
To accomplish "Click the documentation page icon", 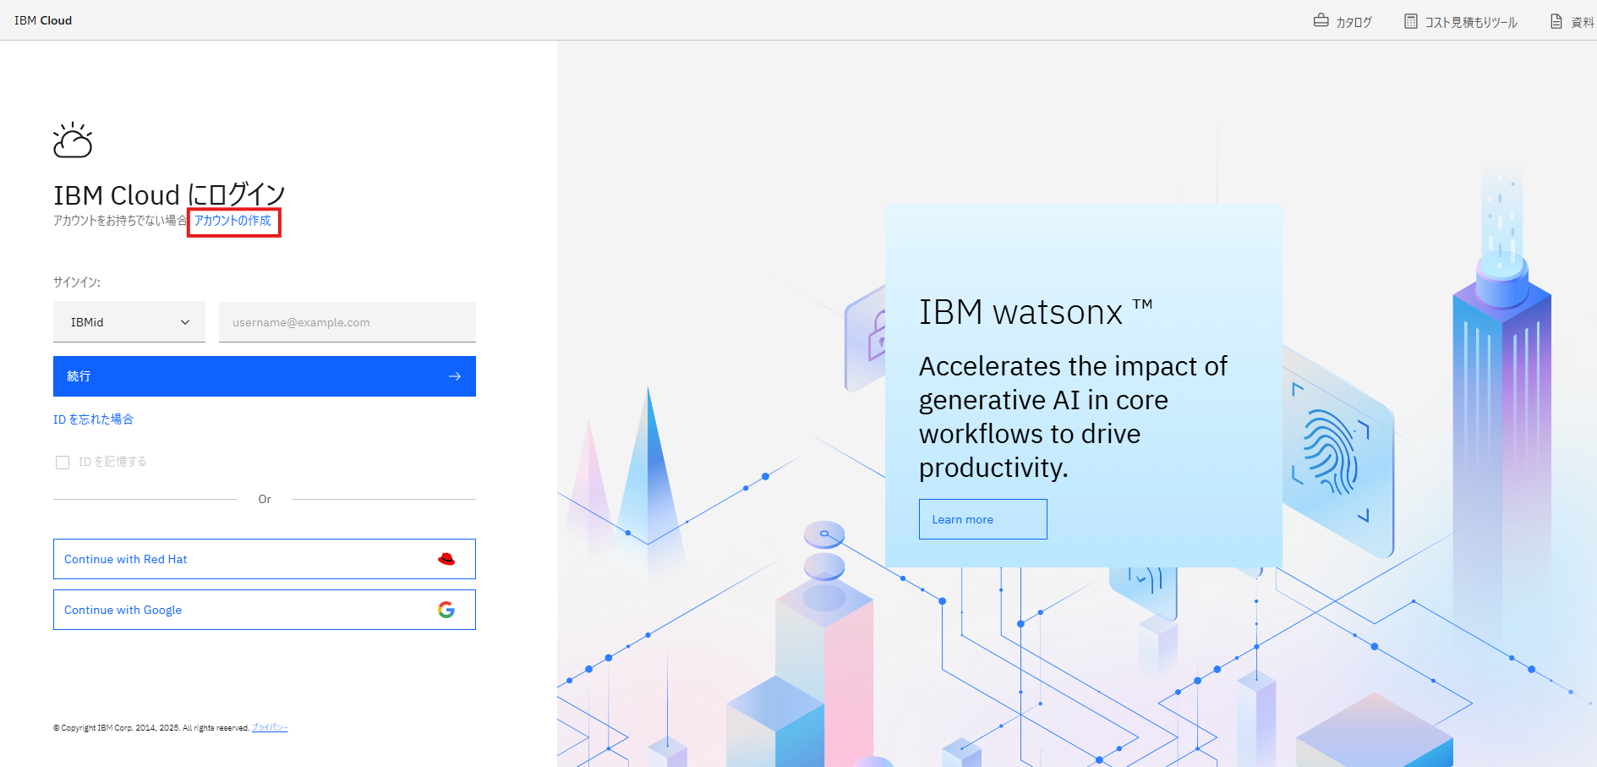I will coord(1556,21).
